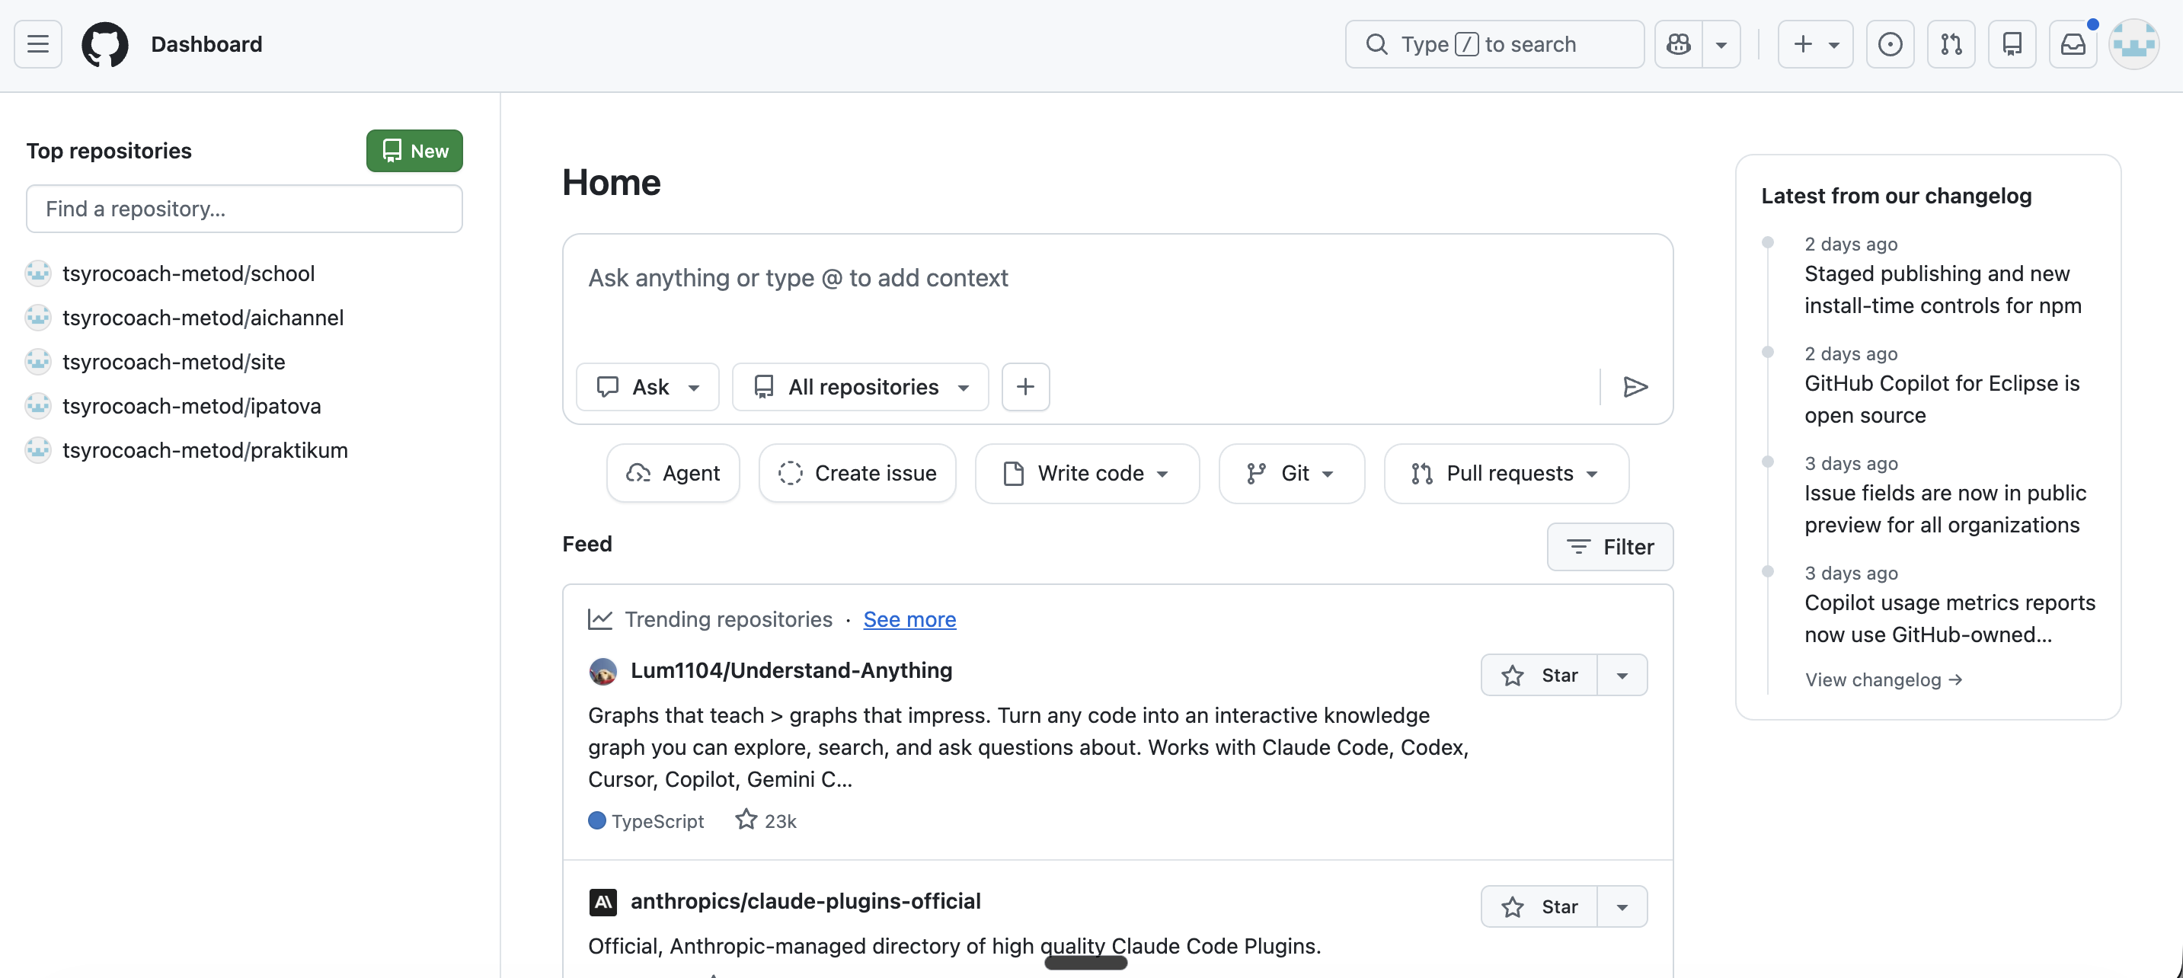Click the GitHub Octocat logo
This screenshot has width=2183, height=978.
[105, 44]
